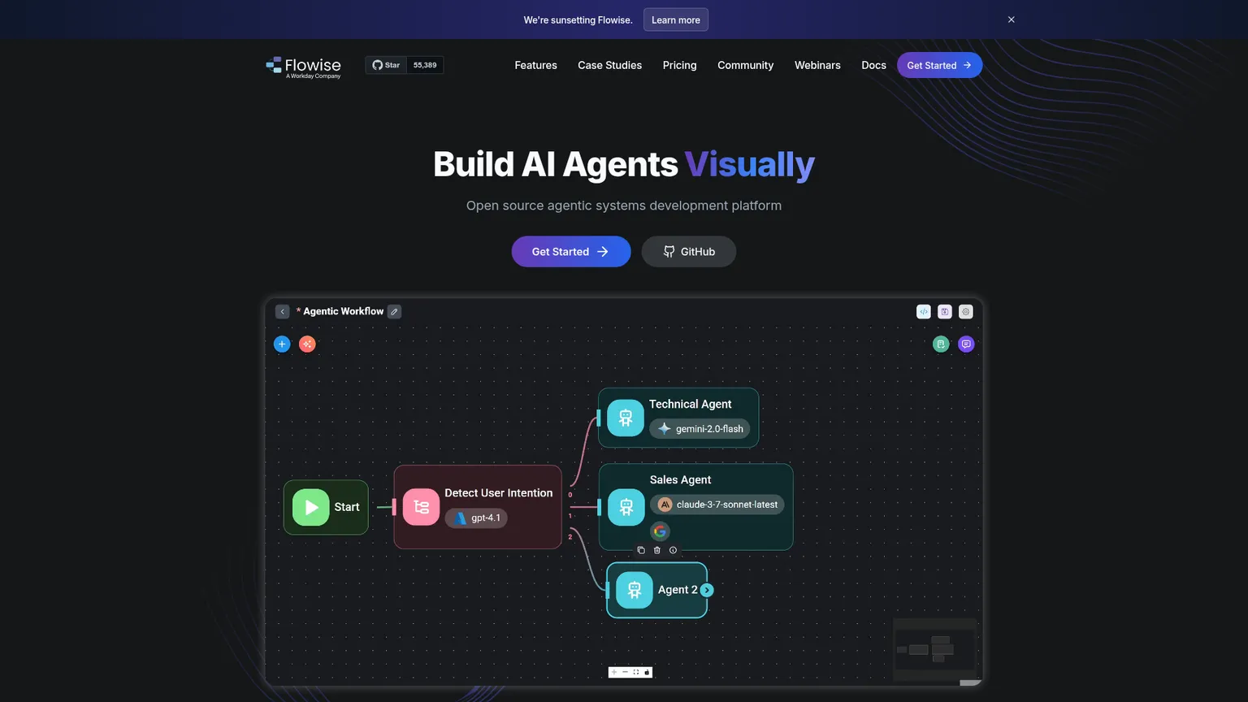Select the Start node play icon
The height and width of the screenshot is (702, 1248).
coord(311,507)
